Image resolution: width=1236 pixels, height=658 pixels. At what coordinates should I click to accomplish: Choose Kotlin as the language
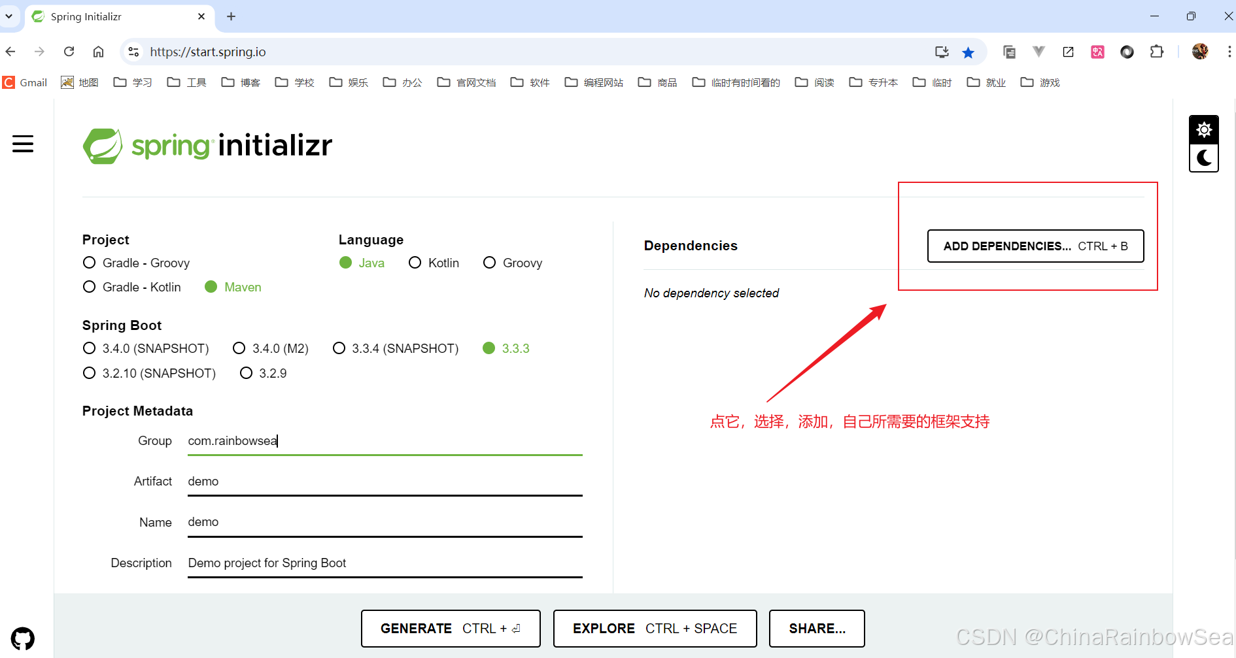pyautogui.click(x=415, y=263)
